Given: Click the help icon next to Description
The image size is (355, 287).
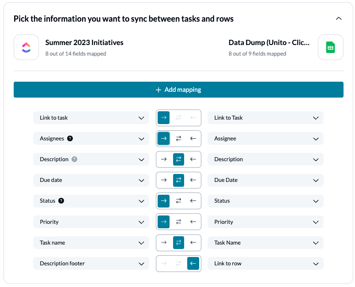Looking at the screenshot, I should 75,159.
